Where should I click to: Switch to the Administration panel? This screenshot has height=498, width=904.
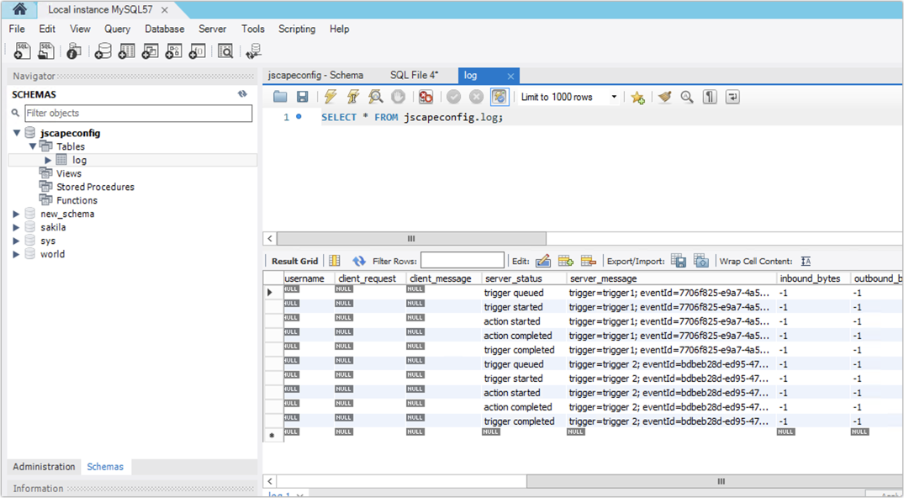click(43, 467)
